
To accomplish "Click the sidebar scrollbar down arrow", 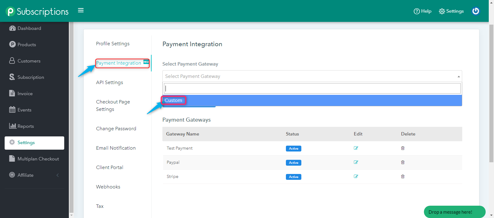I will [x=71, y=215].
